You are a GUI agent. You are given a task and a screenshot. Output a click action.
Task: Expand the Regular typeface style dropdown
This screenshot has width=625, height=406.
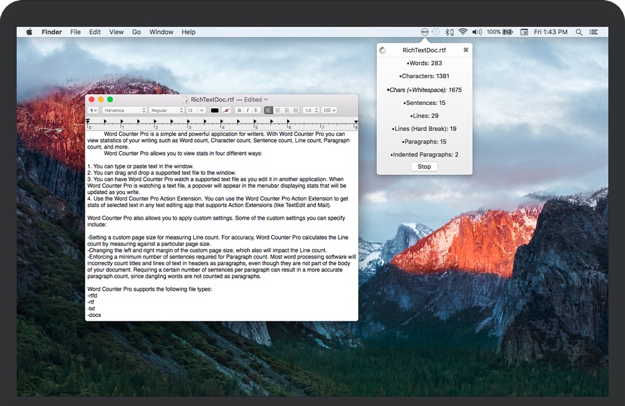tap(166, 110)
